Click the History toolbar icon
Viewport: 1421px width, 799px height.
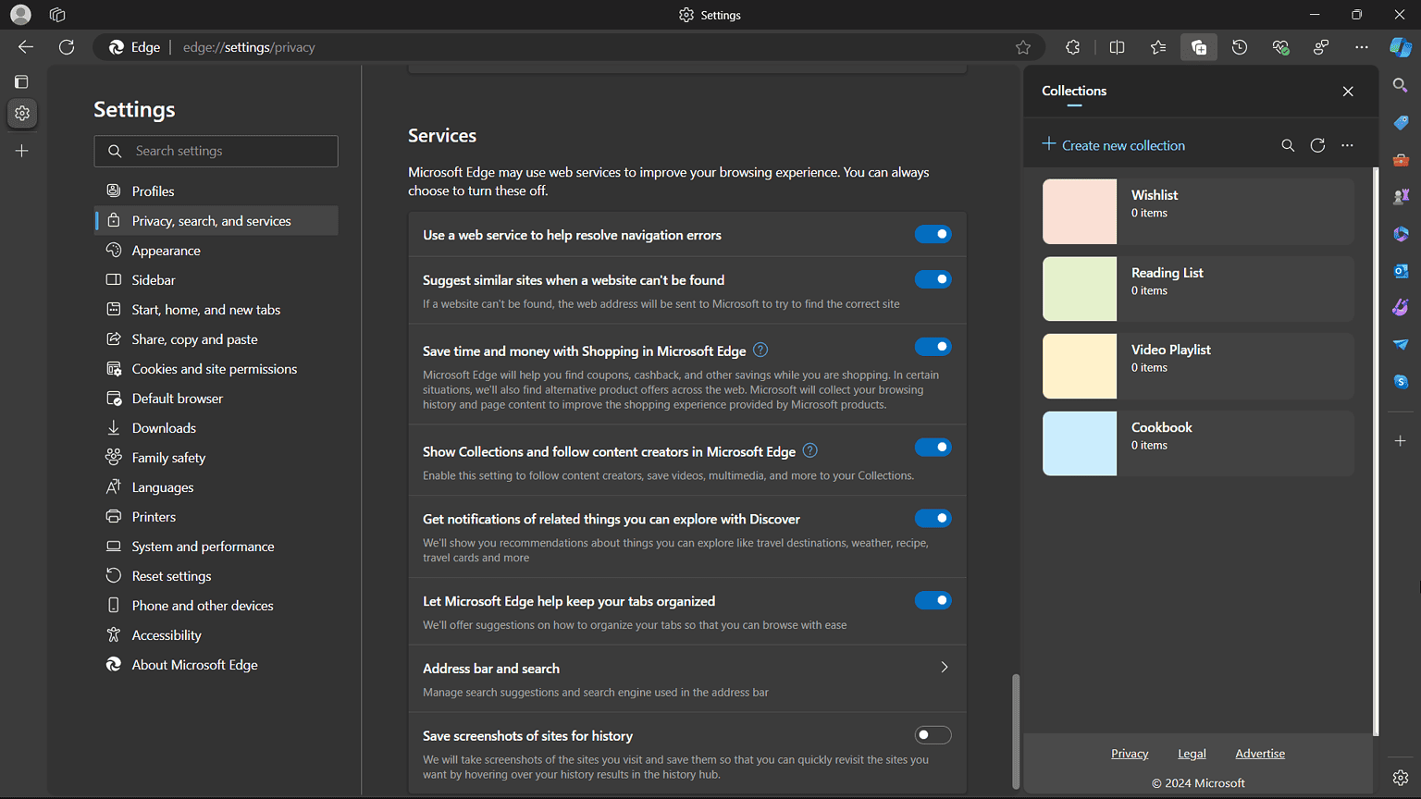[x=1240, y=47]
